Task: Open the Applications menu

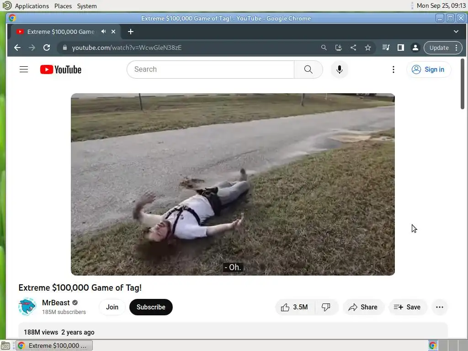Action: (x=32, y=6)
